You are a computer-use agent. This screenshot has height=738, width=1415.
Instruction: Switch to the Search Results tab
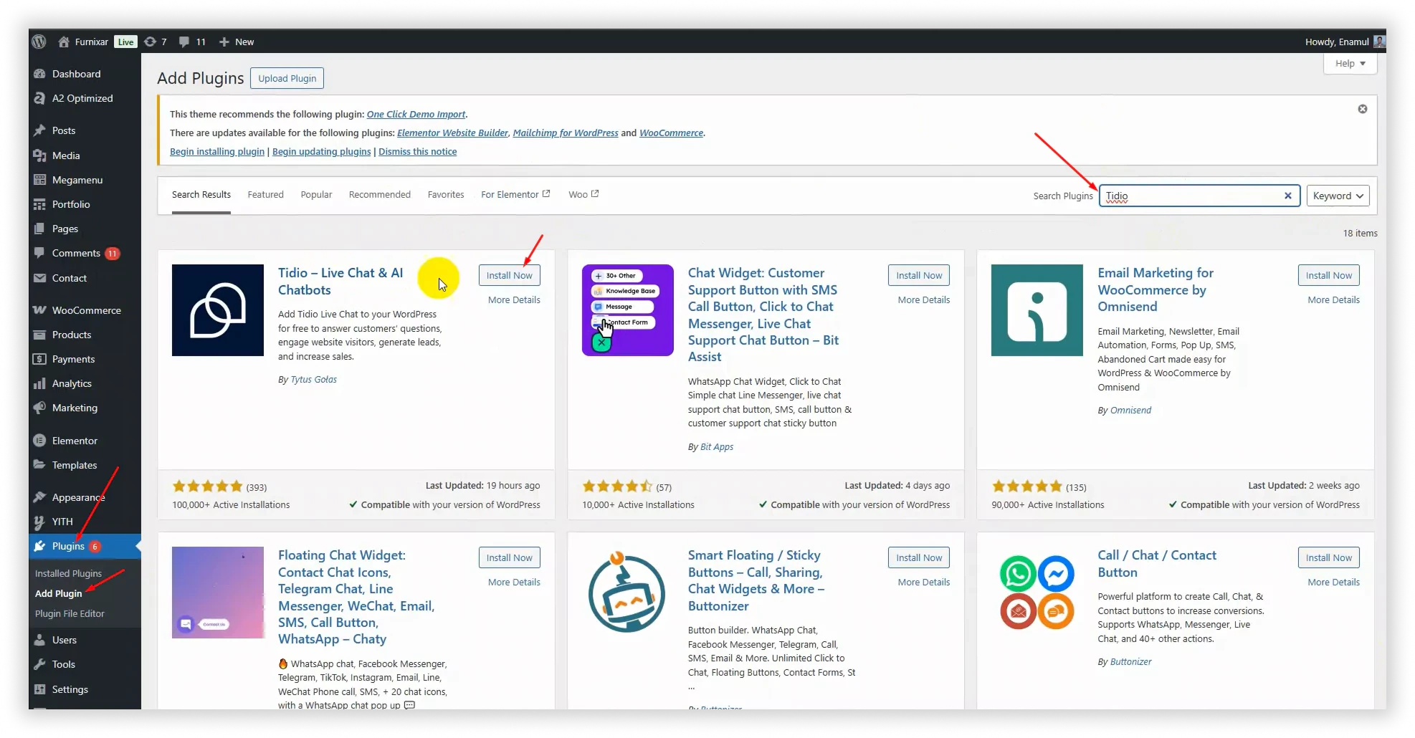coord(201,194)
